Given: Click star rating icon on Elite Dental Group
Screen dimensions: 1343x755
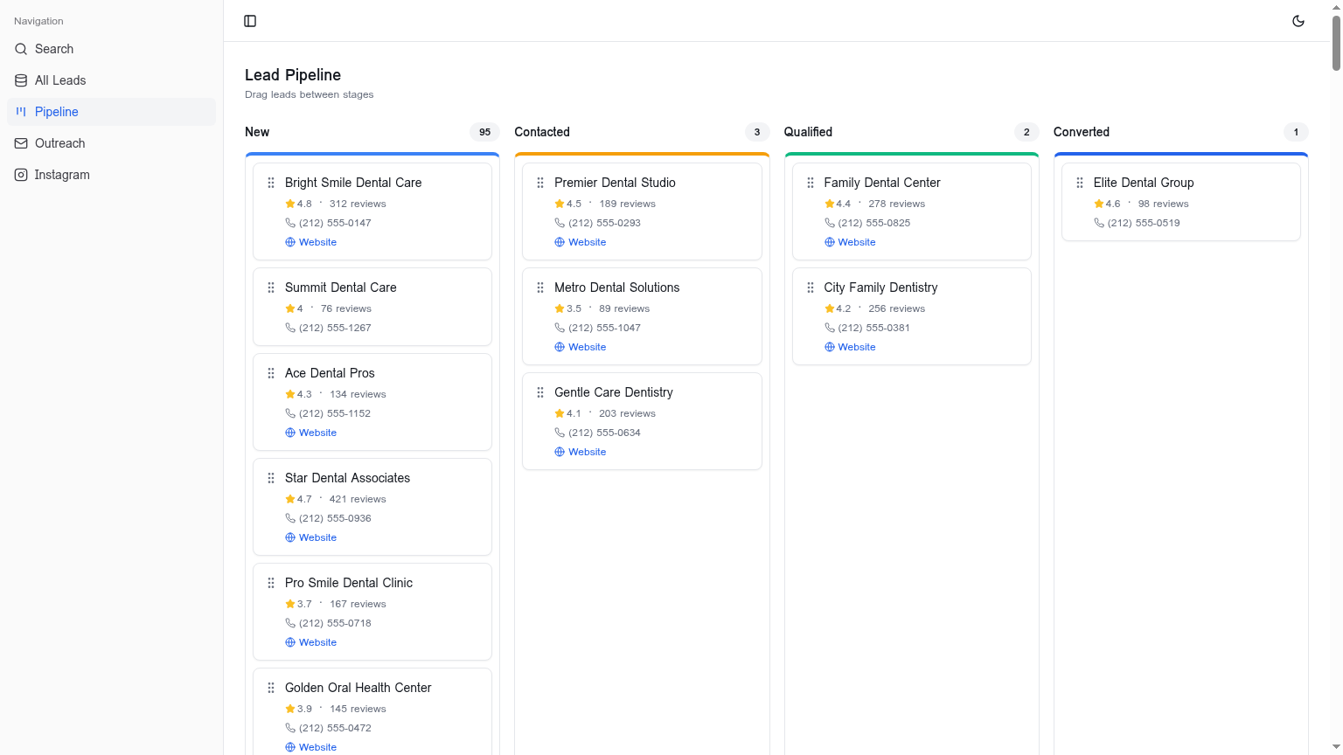Looking at the screenshot, I should pyautogui.click(x=1099, y=204).
